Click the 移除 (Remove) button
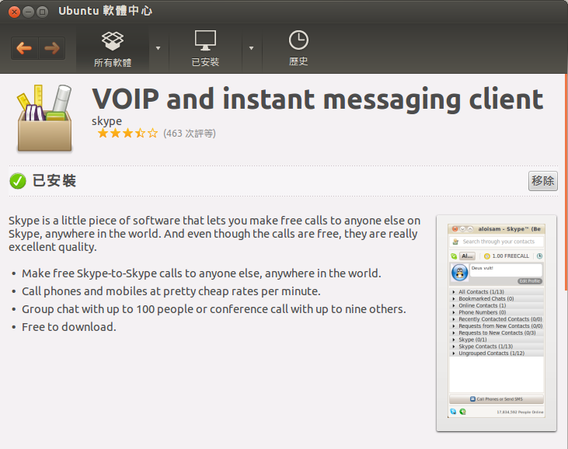The height and width of the screenshot is (449, 568). pos(542,181)
